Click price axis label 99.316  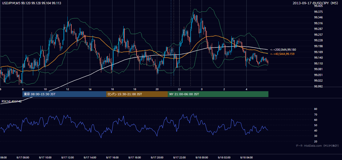pos(318,23)
